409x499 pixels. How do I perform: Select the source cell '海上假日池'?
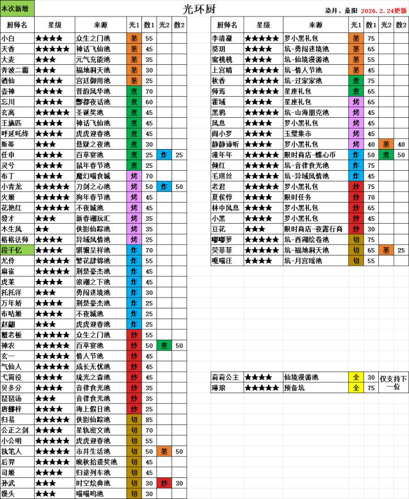[x=101, y=409]
